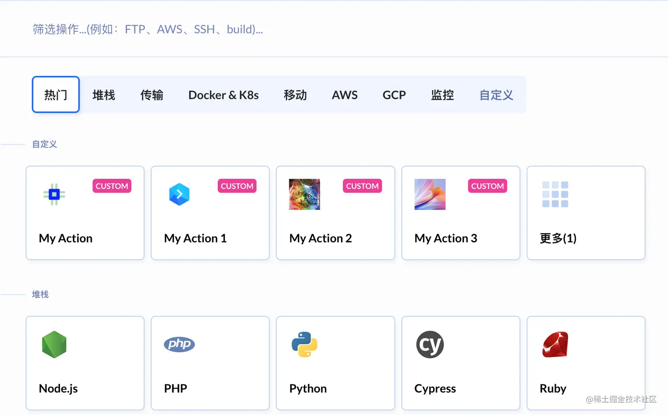Click the My Action chip icon
Screen dimensions: 668x415
tap(54, 194)
